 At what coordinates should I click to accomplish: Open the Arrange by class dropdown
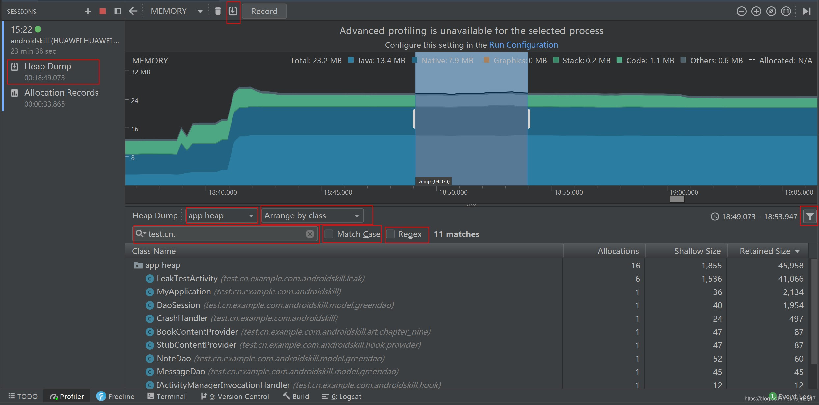(312, 216)
